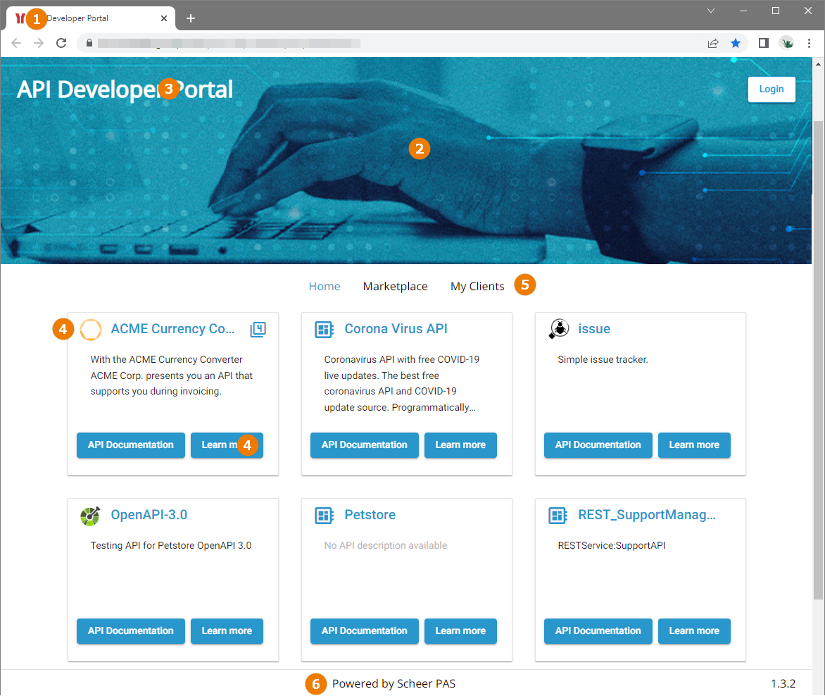Click Learn more on the issue card
Viewport: 825px width, 696px height.
(x=694, y=445)
